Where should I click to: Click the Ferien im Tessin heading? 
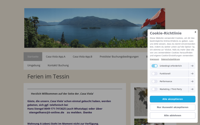[x=48, y=77]
